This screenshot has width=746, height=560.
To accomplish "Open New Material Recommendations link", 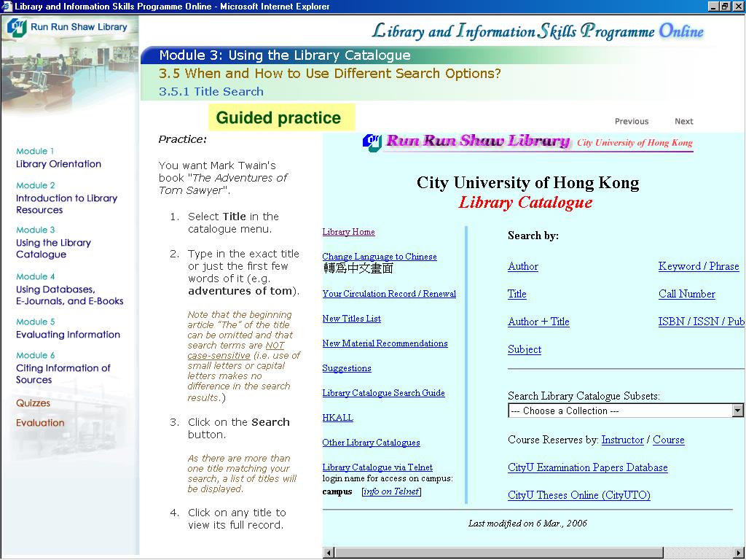I will [385, 343].
